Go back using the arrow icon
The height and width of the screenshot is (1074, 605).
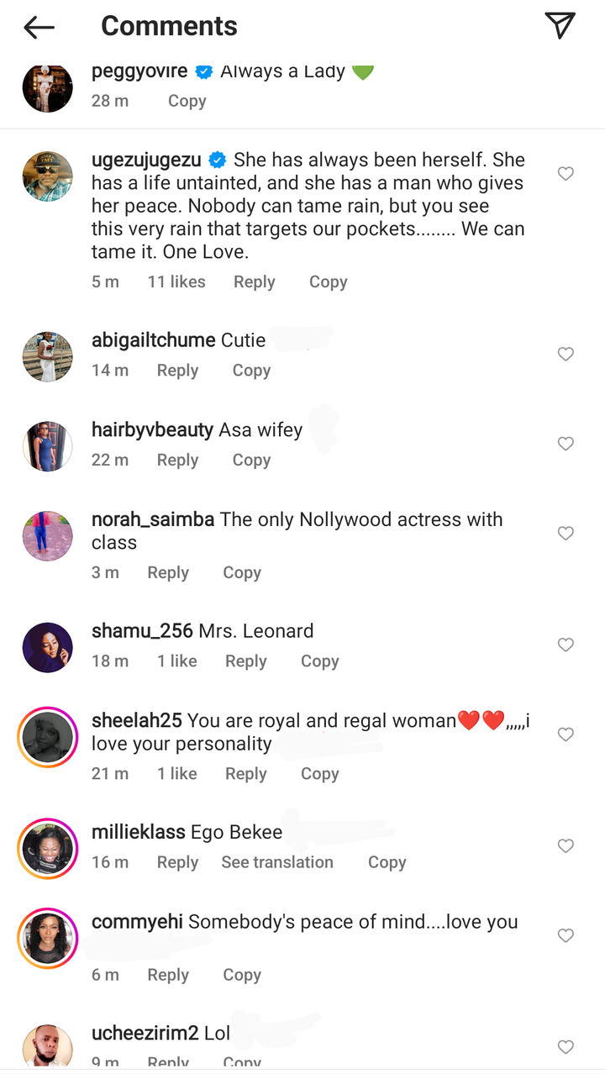coord(39,27)
